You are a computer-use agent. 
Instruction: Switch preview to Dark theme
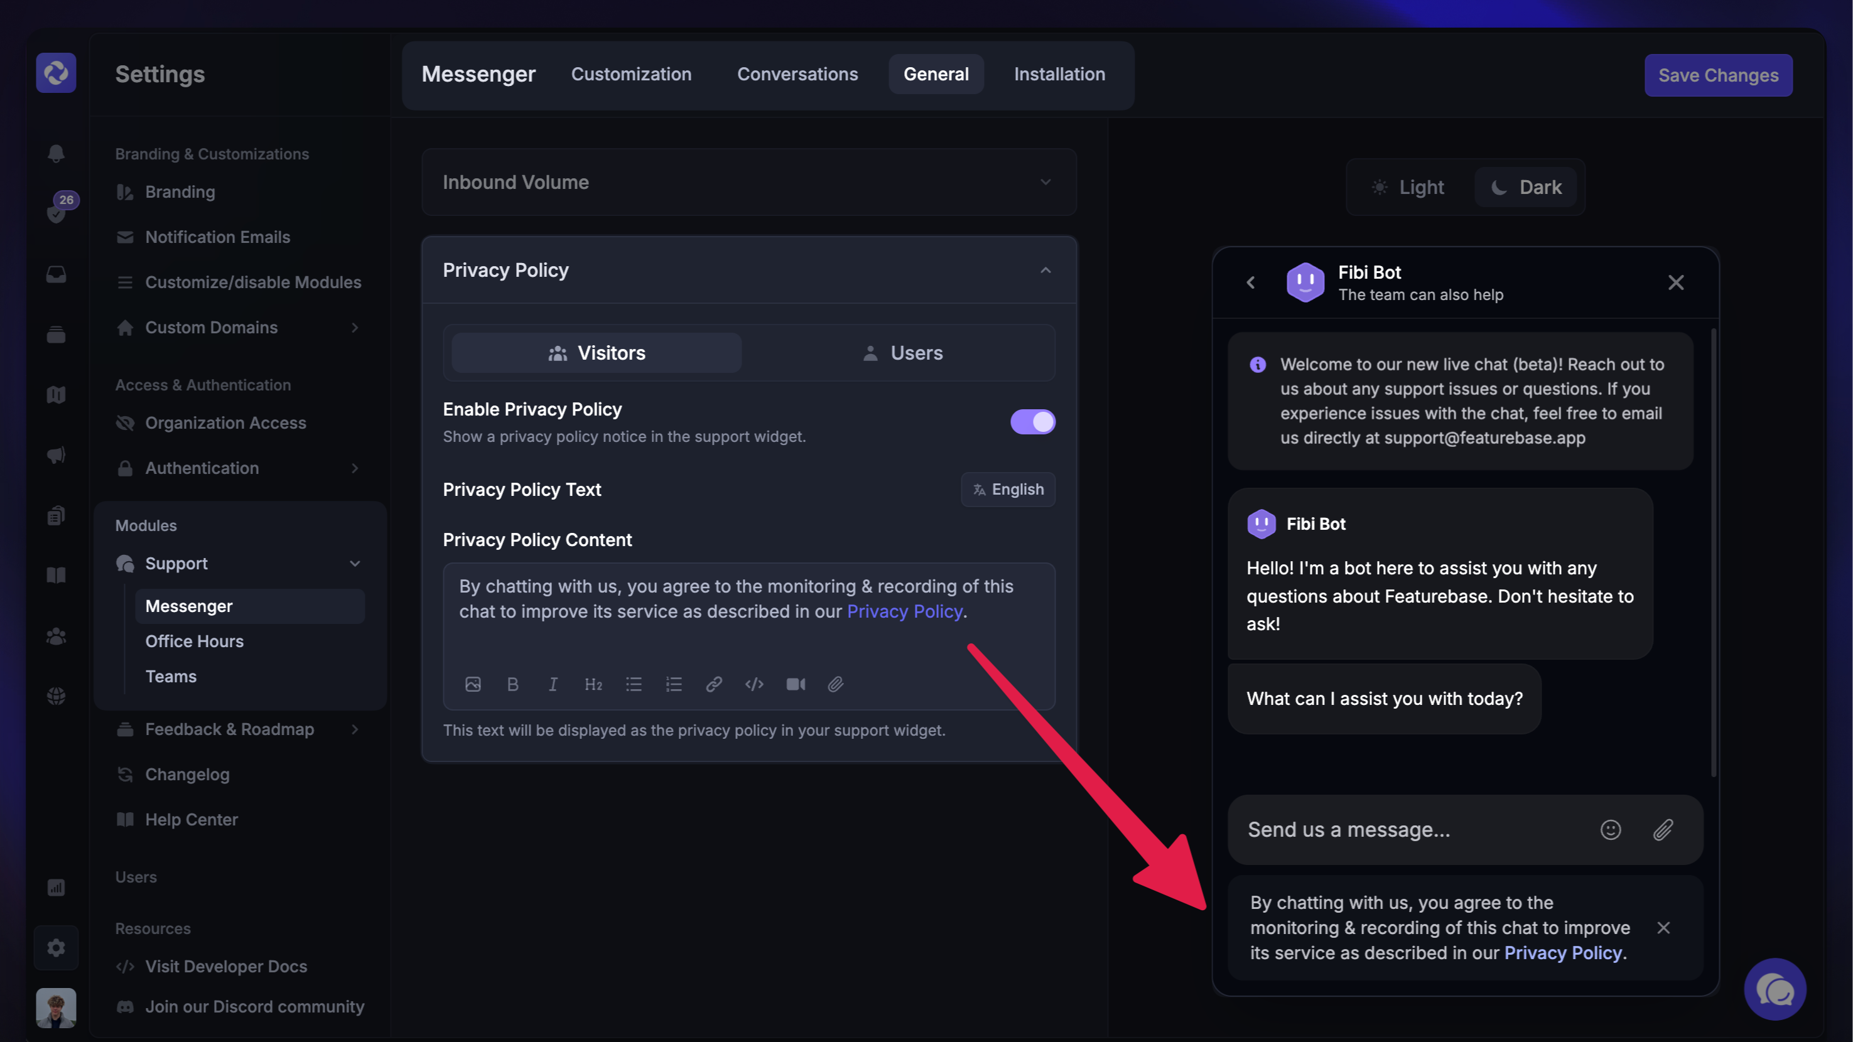pos(1526,187)
